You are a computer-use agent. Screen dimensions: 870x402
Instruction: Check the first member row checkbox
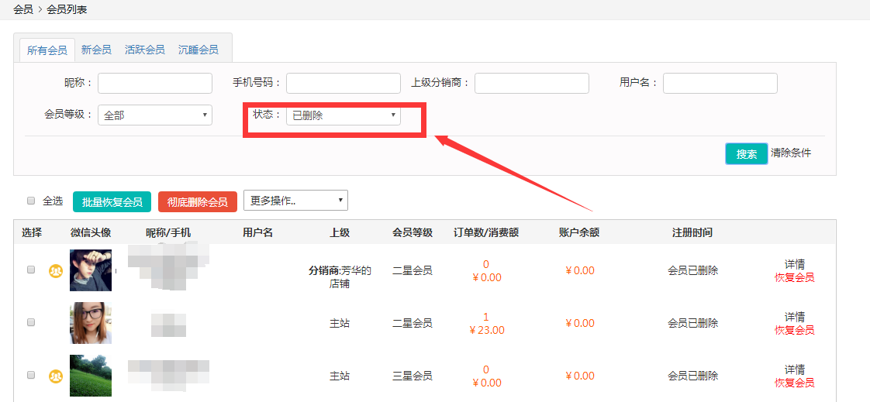31,270
